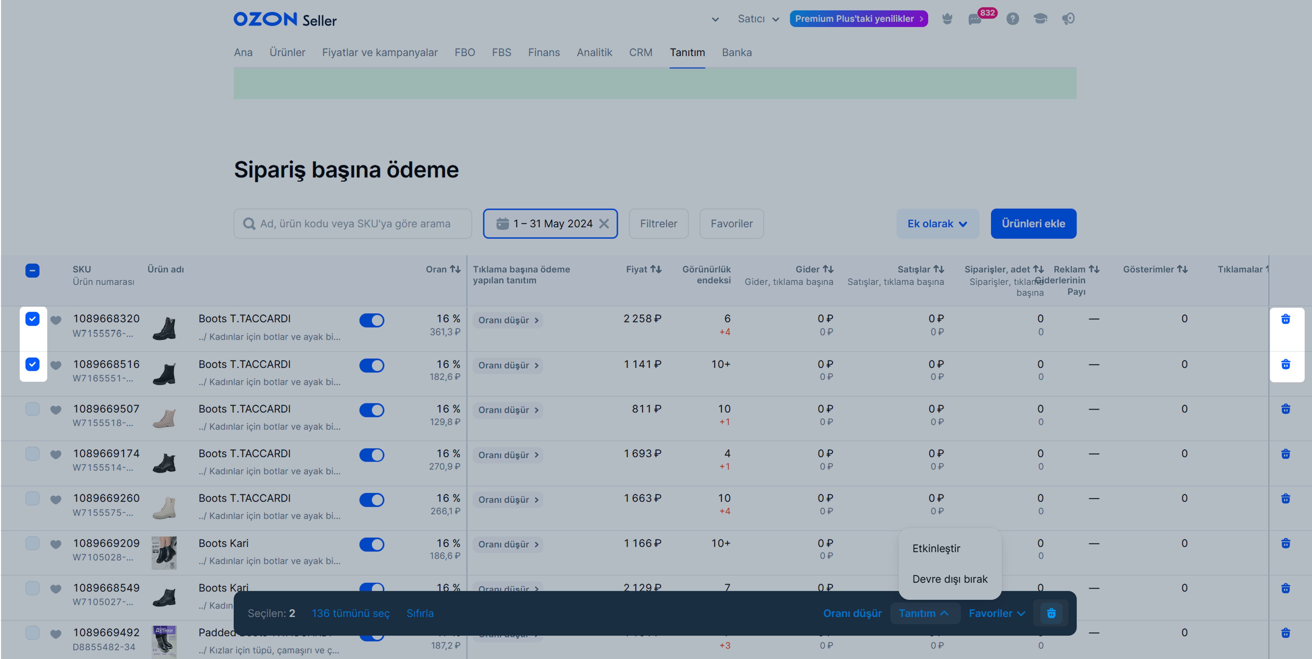Screen dimensions: 1312x659
Task: Open the Favoriler dropdown in selection bar
Action: pos(997,613)
